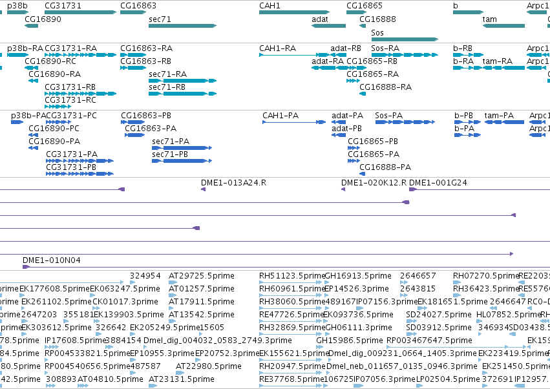Viewport: 550px width, 389px height.
Task: Click the CG16863 gene label
Action: 138,6
